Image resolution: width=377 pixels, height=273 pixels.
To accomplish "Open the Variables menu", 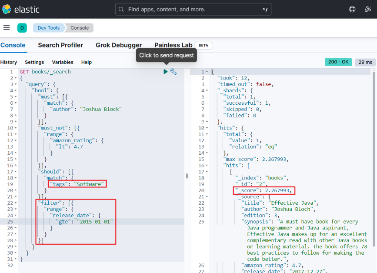I will coord(63,62).
